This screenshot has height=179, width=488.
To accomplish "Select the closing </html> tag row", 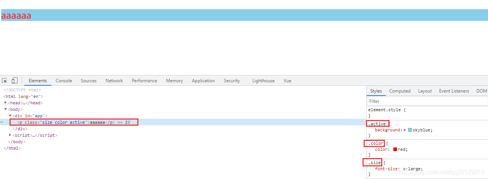I will (x=12, y=148).
